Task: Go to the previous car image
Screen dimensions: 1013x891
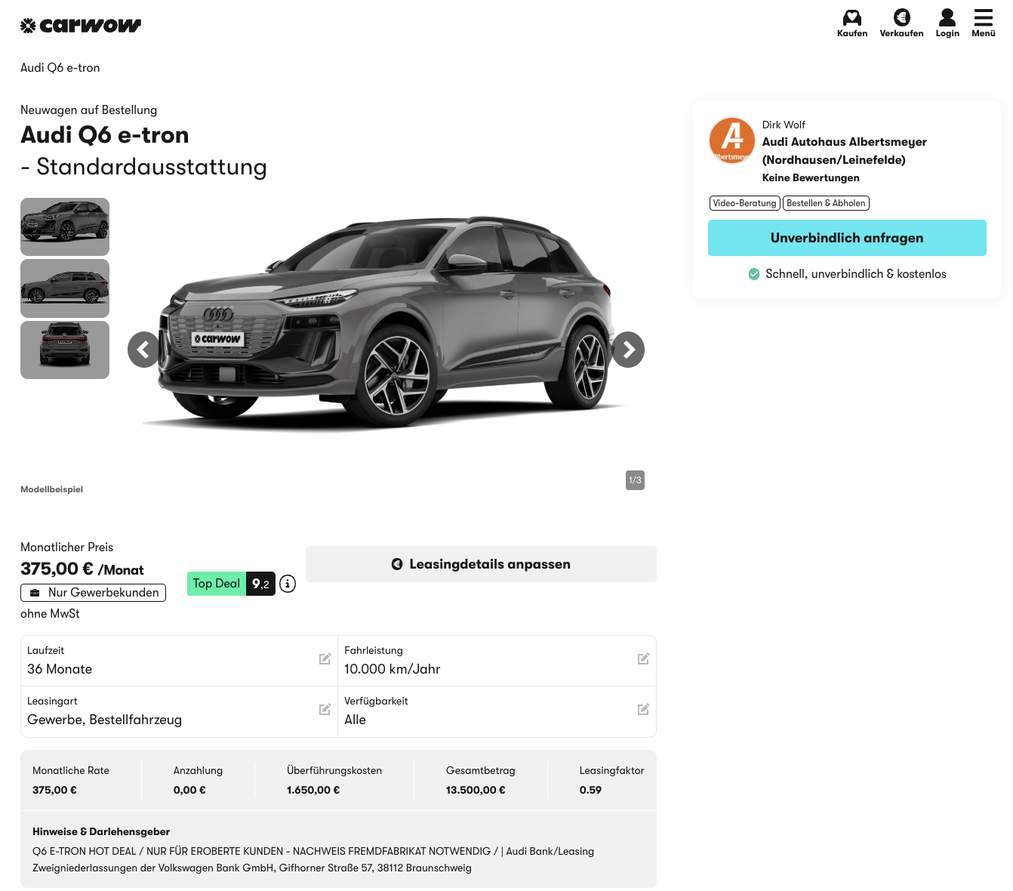Action: tap(143, 350)
